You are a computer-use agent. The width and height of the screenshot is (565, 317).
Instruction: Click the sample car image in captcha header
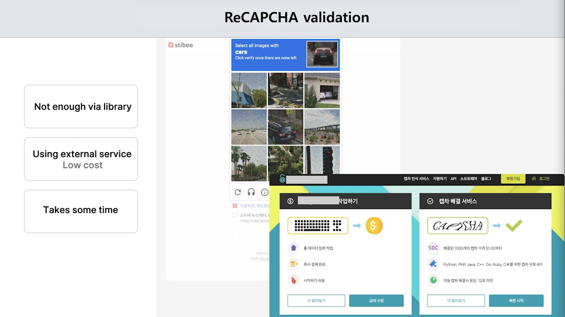[322, 55]
